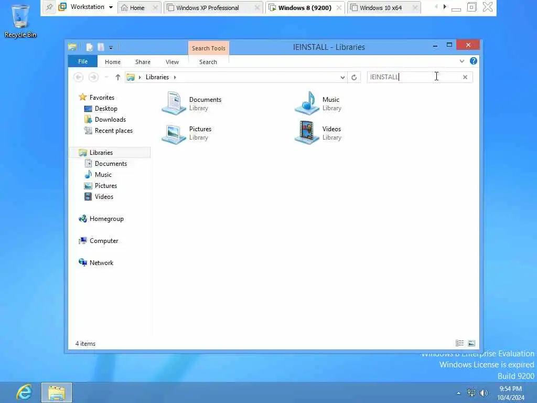537x403 pixels.
Task: Open Pictures in navigation pane
Action: 106,185
